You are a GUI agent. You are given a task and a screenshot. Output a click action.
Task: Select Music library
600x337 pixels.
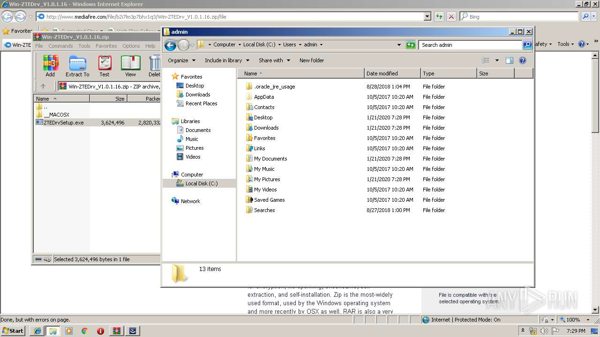point(192,139)
